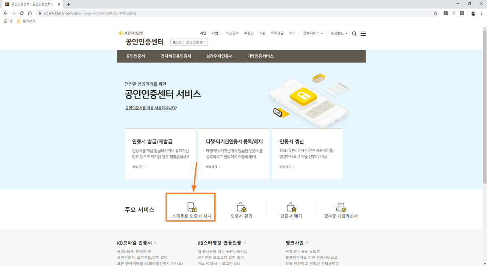Expand the KB스타뱅킹 연동인증 section arrow
The image size is (487, 266).
coord(245,243)
